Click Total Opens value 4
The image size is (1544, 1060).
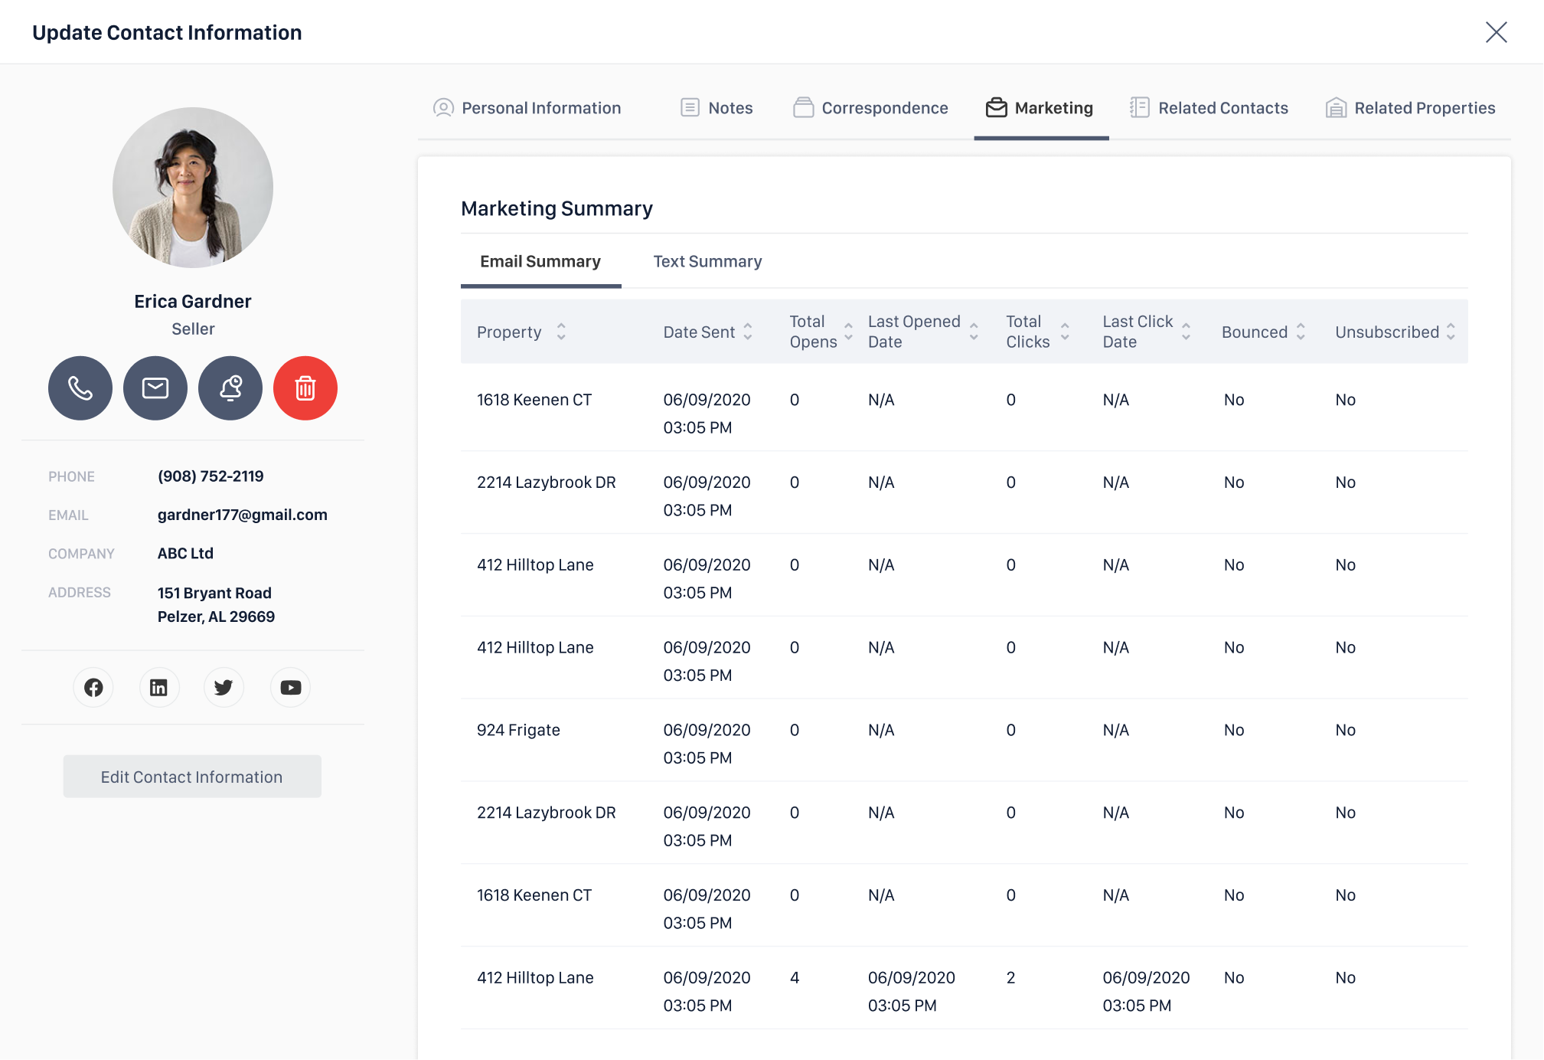click(795, 978)
